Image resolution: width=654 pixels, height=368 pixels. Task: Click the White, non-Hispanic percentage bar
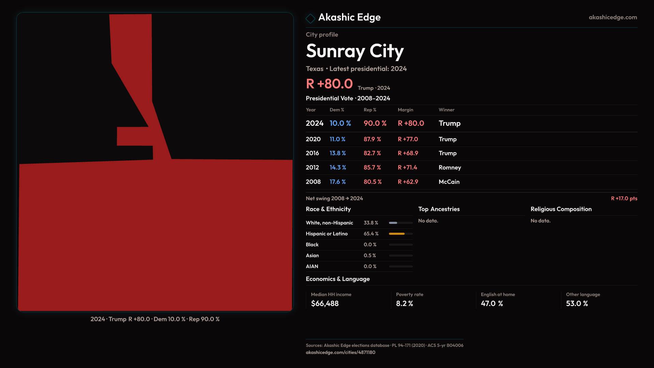click(x=393, y=223)
